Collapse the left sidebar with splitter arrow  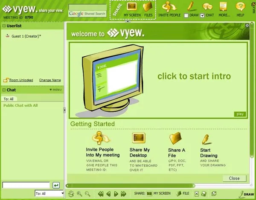click(x=64, y=110)
